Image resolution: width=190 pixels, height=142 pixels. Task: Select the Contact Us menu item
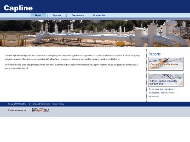click(x=99, y=15)
